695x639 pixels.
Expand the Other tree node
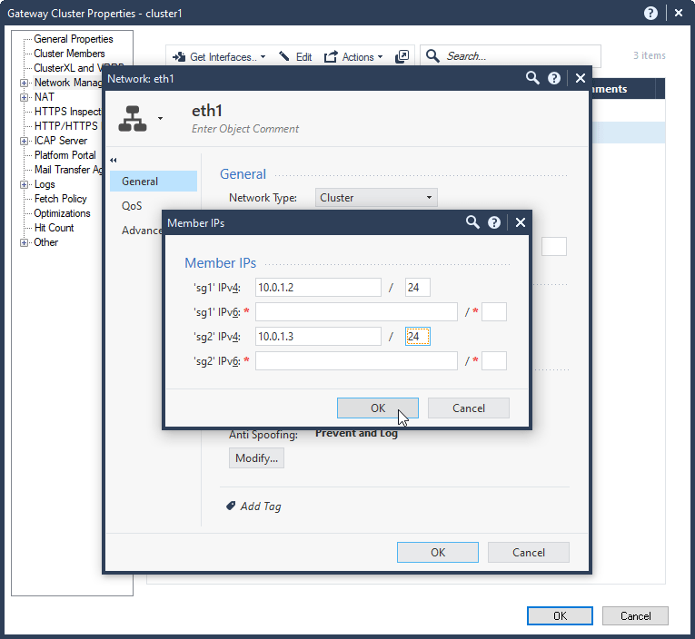pos(25,242)
